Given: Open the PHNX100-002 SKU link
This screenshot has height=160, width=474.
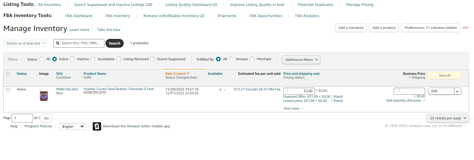Looking at the screenshot, I should 67,89.
